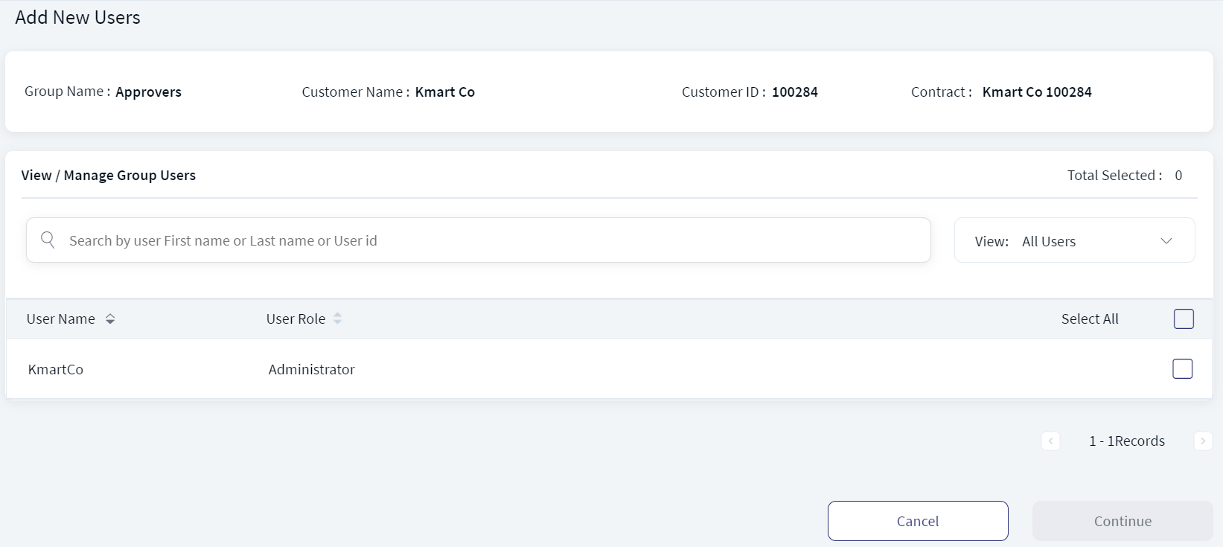The height and width of the screenshot is (547, 1223).
Task: Focus the user search input field
Action: (479, 240)
